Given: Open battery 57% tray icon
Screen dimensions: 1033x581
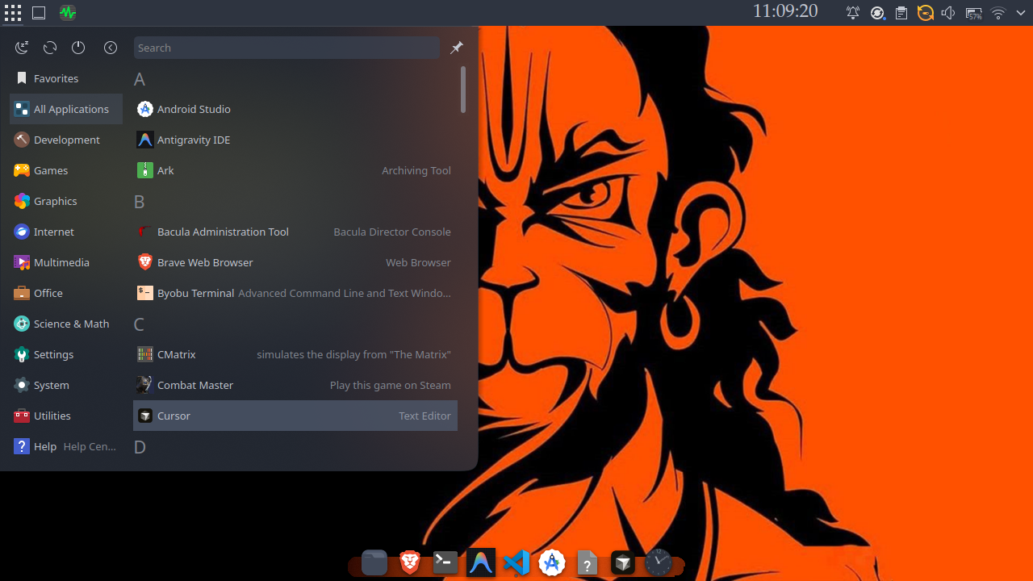Looking at the screenshot, I should tap(974, 13).
